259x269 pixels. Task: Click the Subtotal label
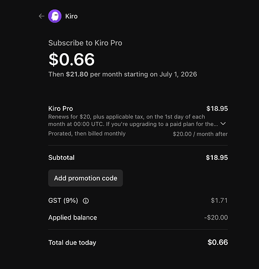(61, 158)
